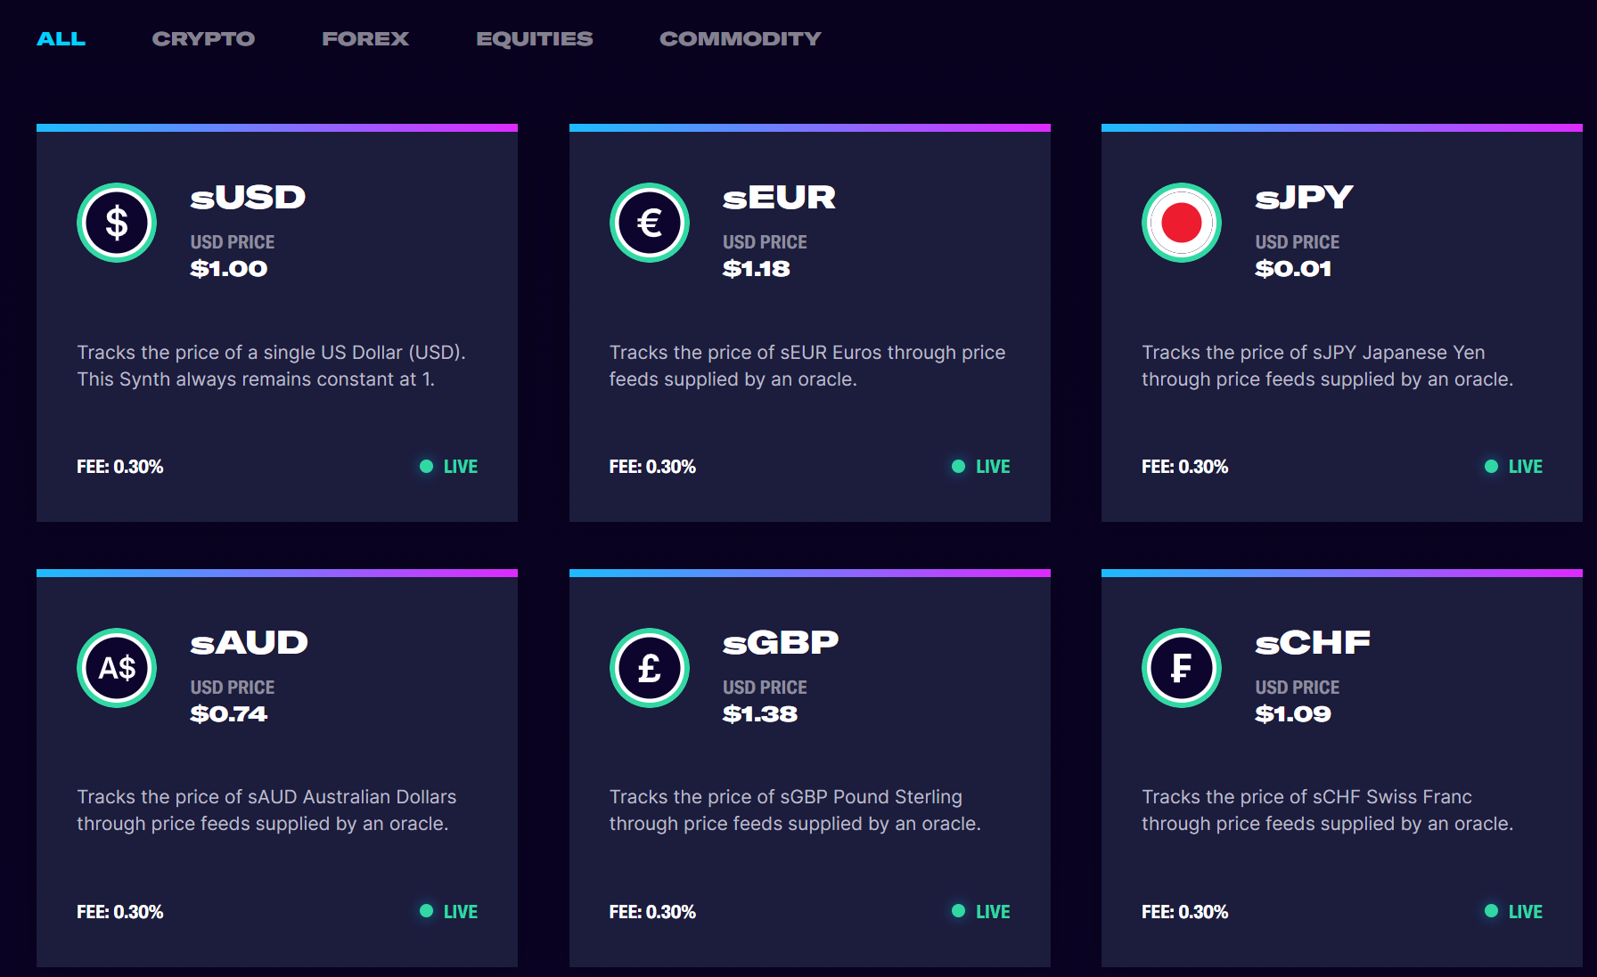The image size is (1597, 977).
Task: Open the EQUITIES tab
Action: coord(535,38)
